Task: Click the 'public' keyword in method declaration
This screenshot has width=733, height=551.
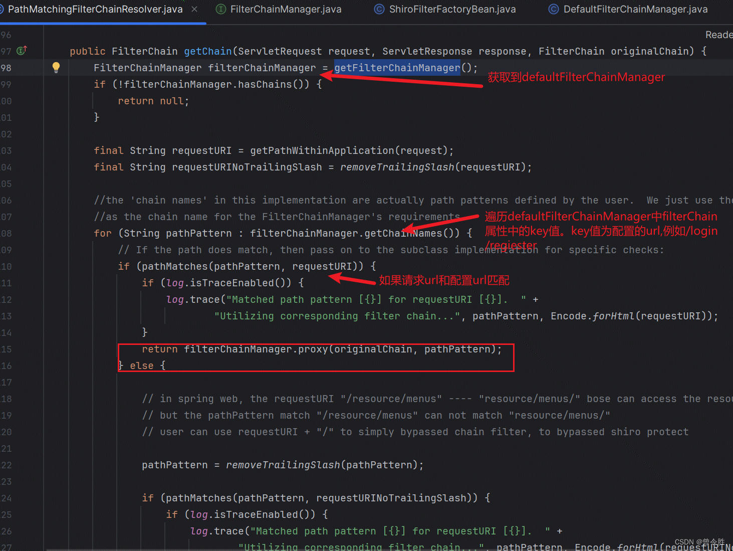Action: click(x=88, y=51)
